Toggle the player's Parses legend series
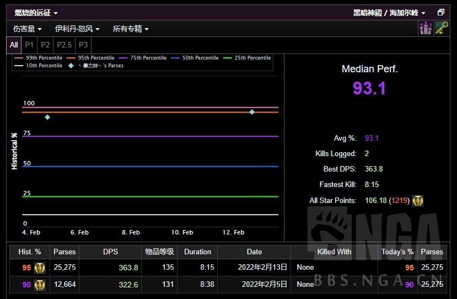The image size is (457, 299). [96, 66]
